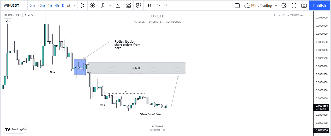Expand the timeframe list dropdown arrow
Image resolution: width=331 pixels, height=136 pixels.
(x=75, y=5)
